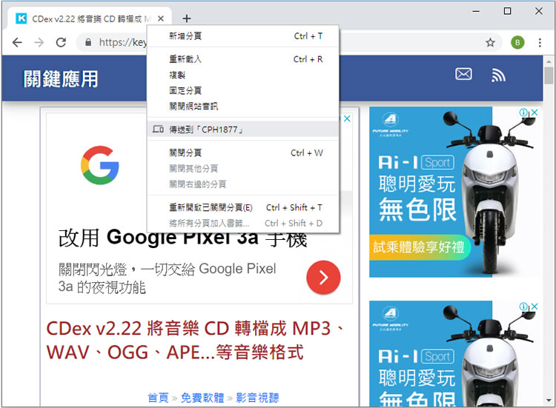Choose 傳送到「CPH1877」 menu entry
The image size is (556, 408).
click(243, 130)
